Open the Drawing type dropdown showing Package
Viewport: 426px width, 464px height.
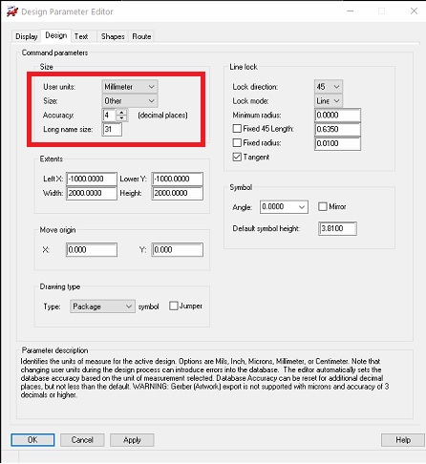pyautogui.click(x=102, y=306)
